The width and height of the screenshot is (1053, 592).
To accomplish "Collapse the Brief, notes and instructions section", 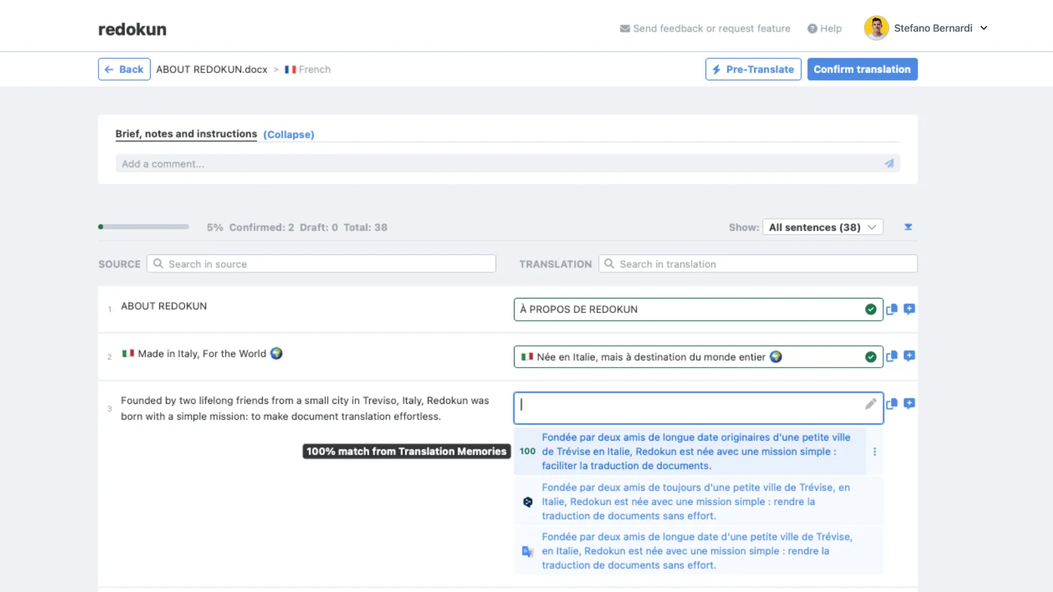I will click(x=288, y=135).
